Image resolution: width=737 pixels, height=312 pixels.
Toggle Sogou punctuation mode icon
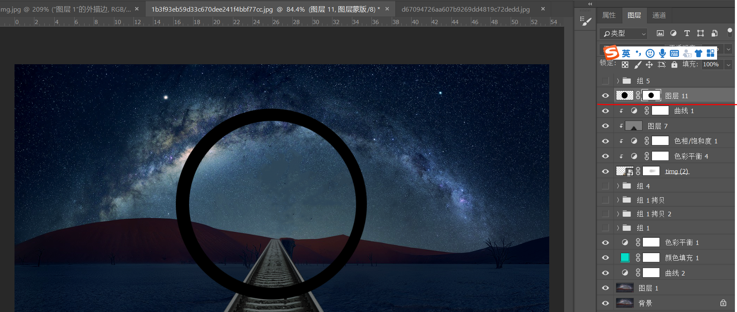(638, 53)
